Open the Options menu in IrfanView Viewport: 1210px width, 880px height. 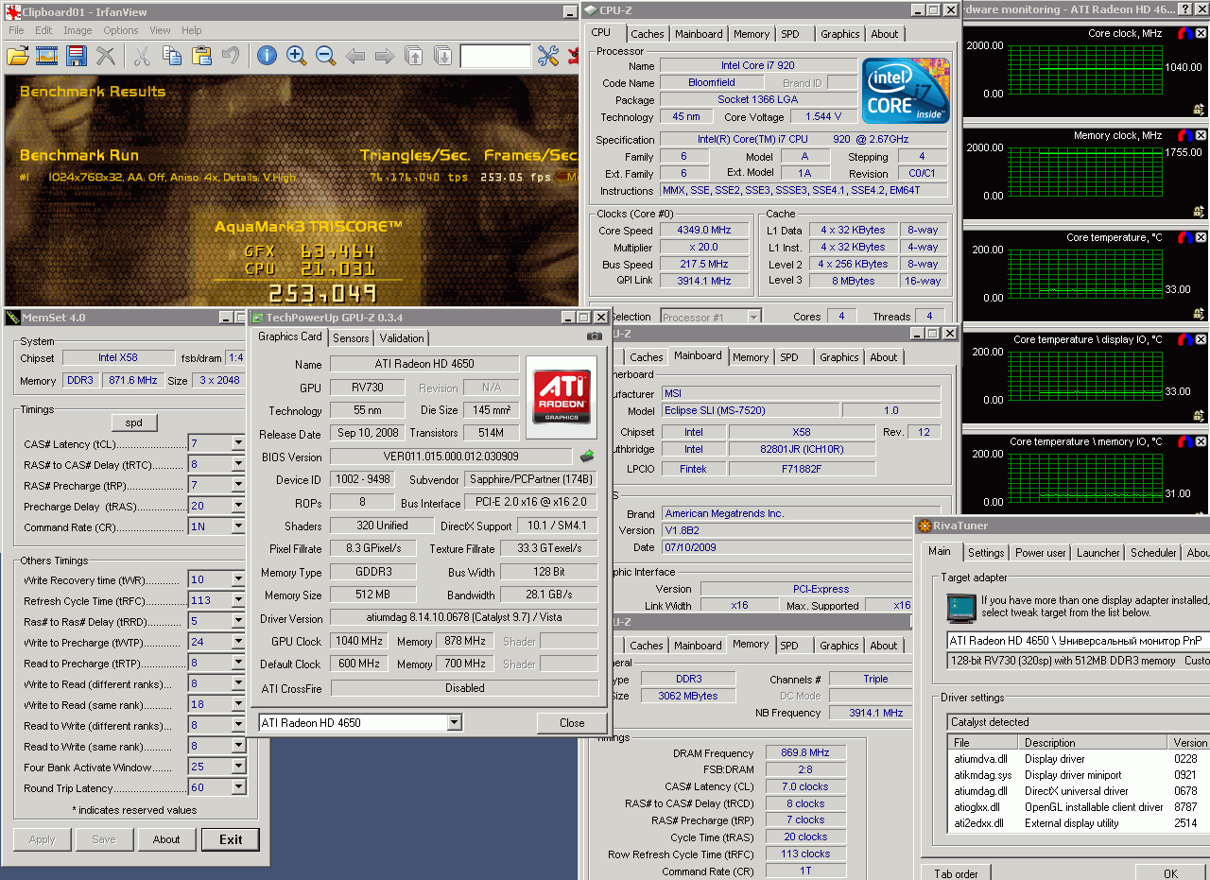click(x=121, y=30)
